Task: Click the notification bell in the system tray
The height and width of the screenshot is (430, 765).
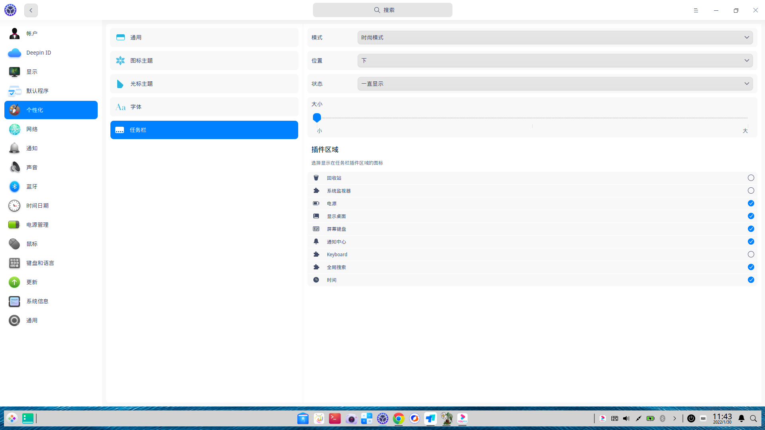Action: coord(741,418)
